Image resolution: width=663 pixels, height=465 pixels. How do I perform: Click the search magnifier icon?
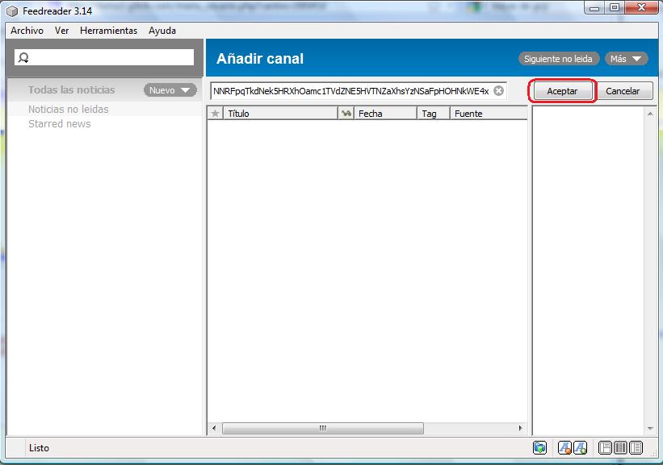coord(23,58)
